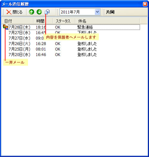Screen dimensions: 149x157
Task: Close the メール送信履歴 window
Action: [x=145, y=4]
